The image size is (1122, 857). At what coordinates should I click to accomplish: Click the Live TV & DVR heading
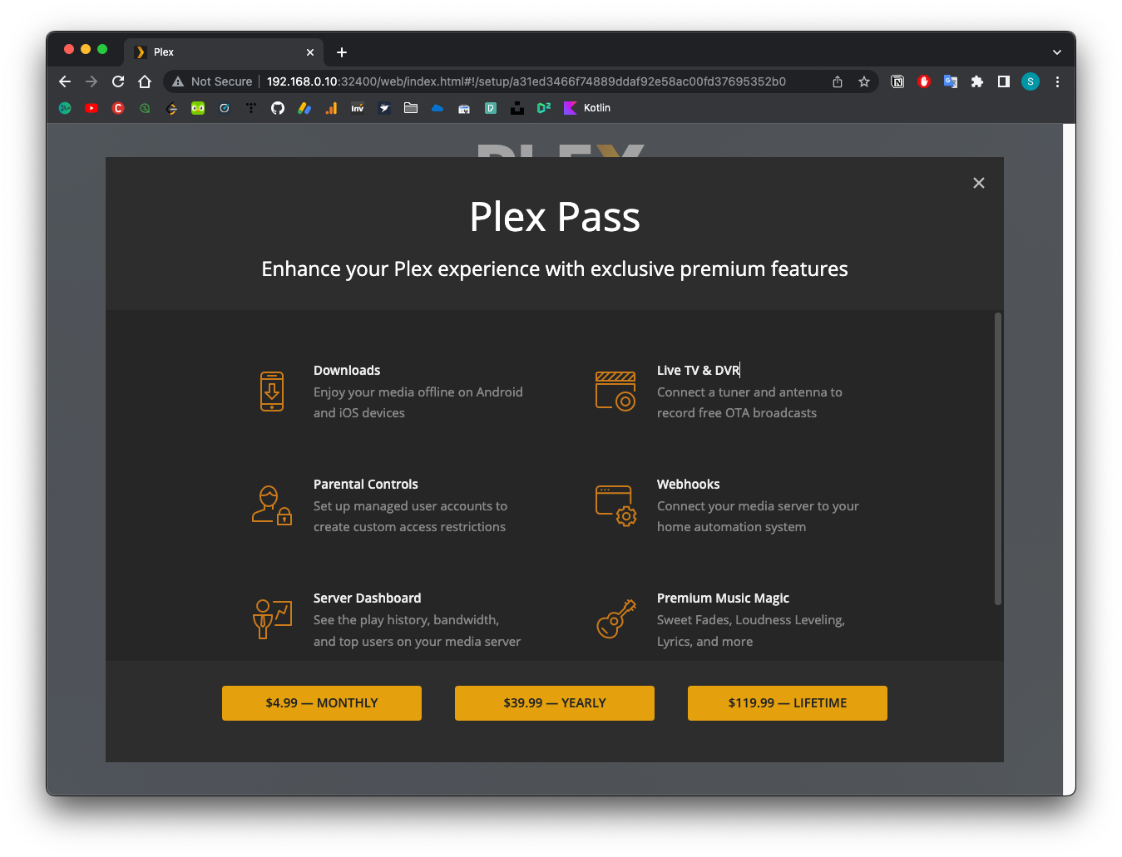[698, 371]
